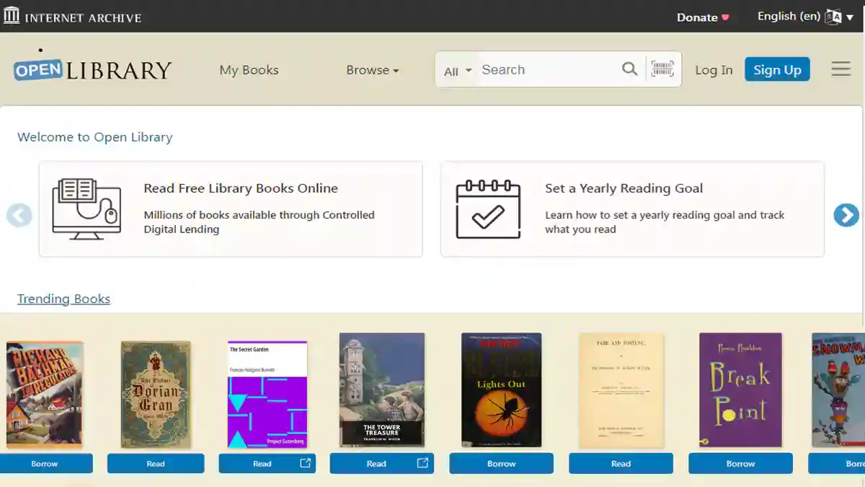Open the Trending Books link

point(63,298)
